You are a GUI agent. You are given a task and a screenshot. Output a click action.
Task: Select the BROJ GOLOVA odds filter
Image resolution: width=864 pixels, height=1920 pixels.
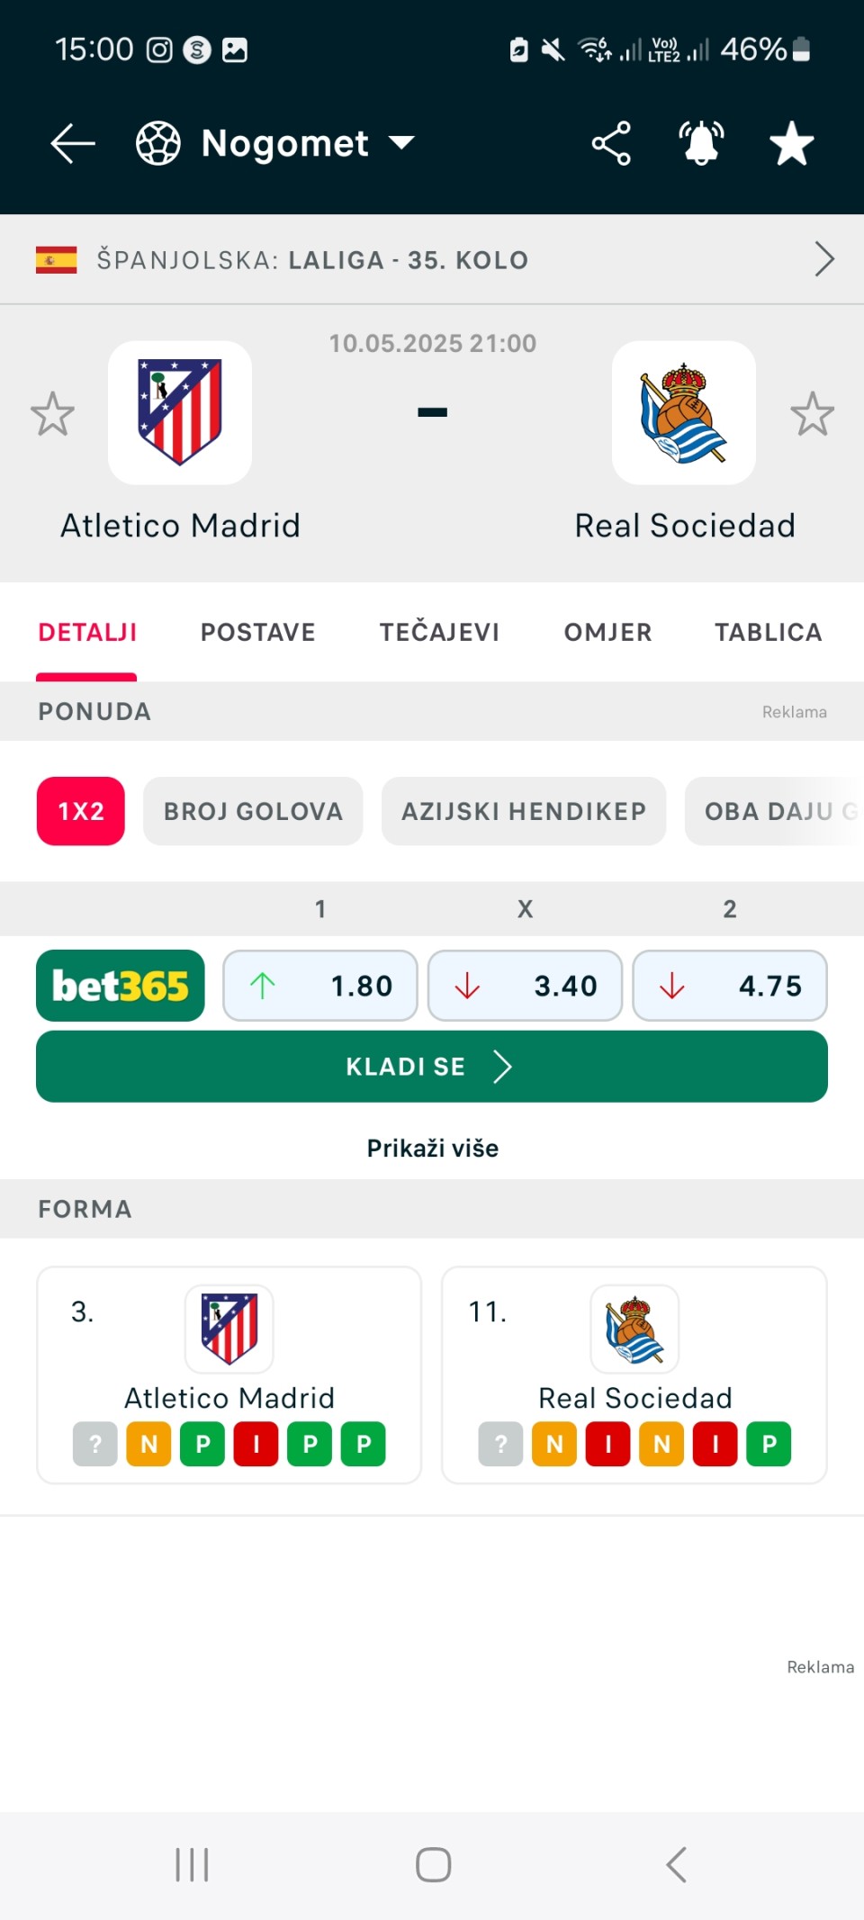click(253, 811)
